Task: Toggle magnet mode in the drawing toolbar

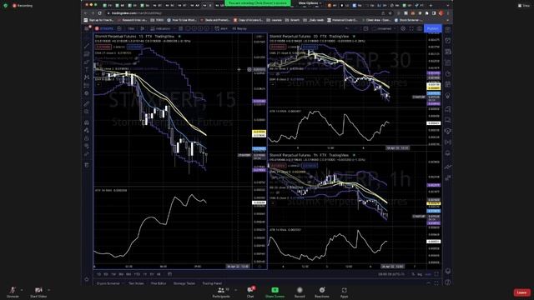Action: [87, 122]
